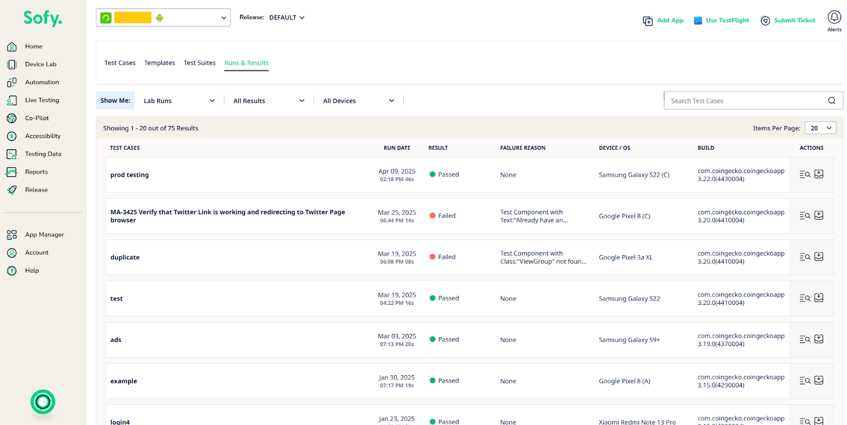This screenshot has width=847, height=425.
Task: Open Live Testing in sidebar
Action: click(42, 101)
